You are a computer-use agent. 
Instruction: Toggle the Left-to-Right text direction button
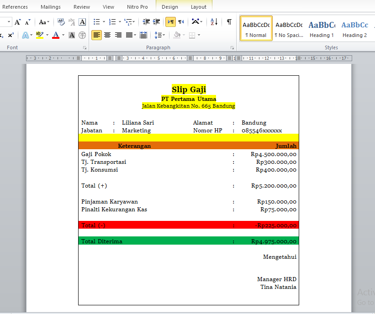click(x=170, y=21)
